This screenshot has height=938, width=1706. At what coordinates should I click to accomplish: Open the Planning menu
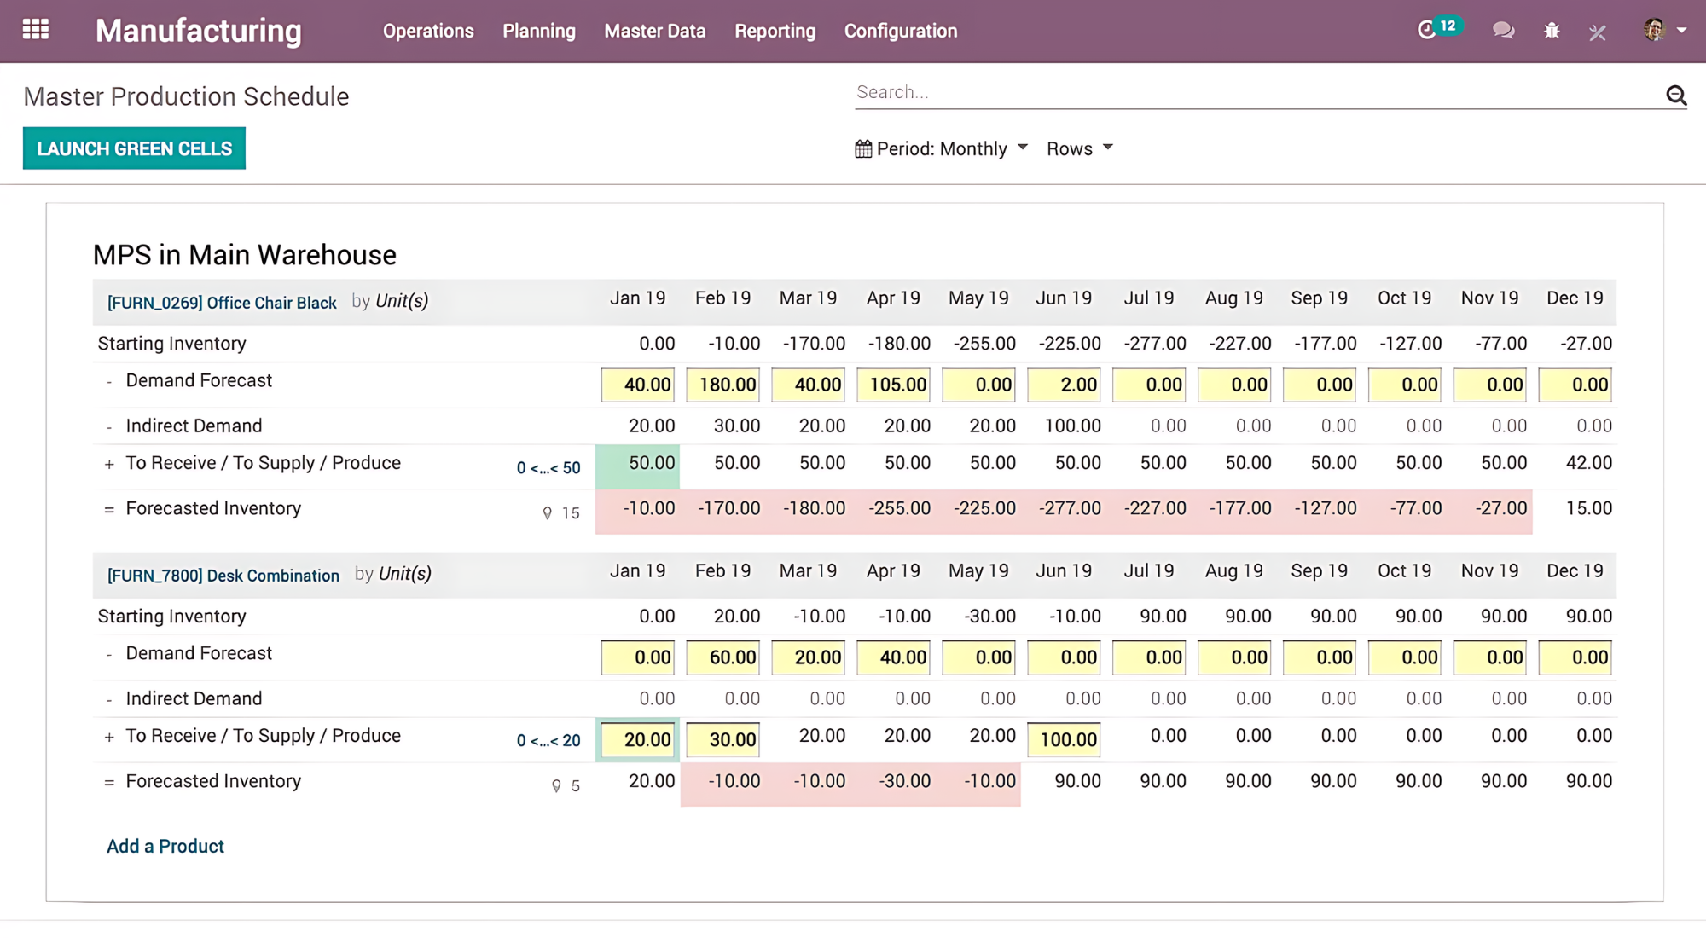(x=538, y=32)
